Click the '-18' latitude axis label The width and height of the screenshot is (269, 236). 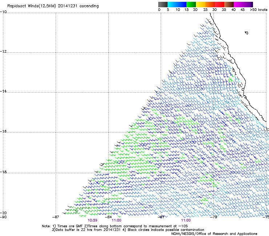click(x=3, y=172)
